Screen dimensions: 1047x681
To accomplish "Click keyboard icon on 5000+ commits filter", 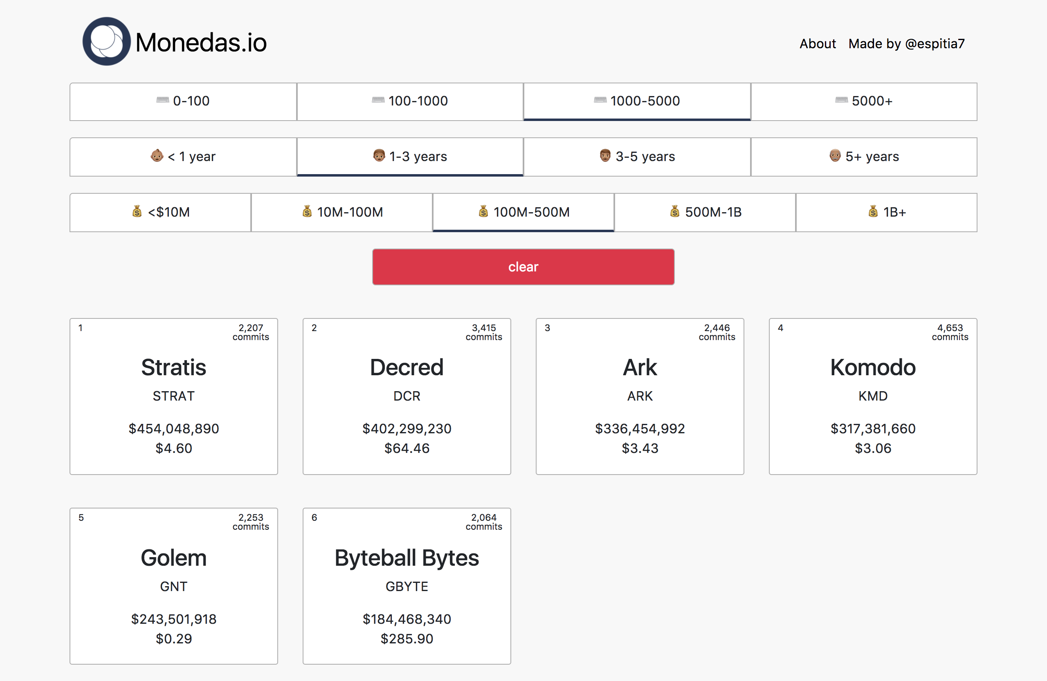I will pyautogui.click(x=841, y=101).
